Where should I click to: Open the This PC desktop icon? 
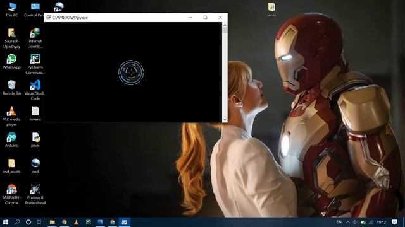coord(11,9)
